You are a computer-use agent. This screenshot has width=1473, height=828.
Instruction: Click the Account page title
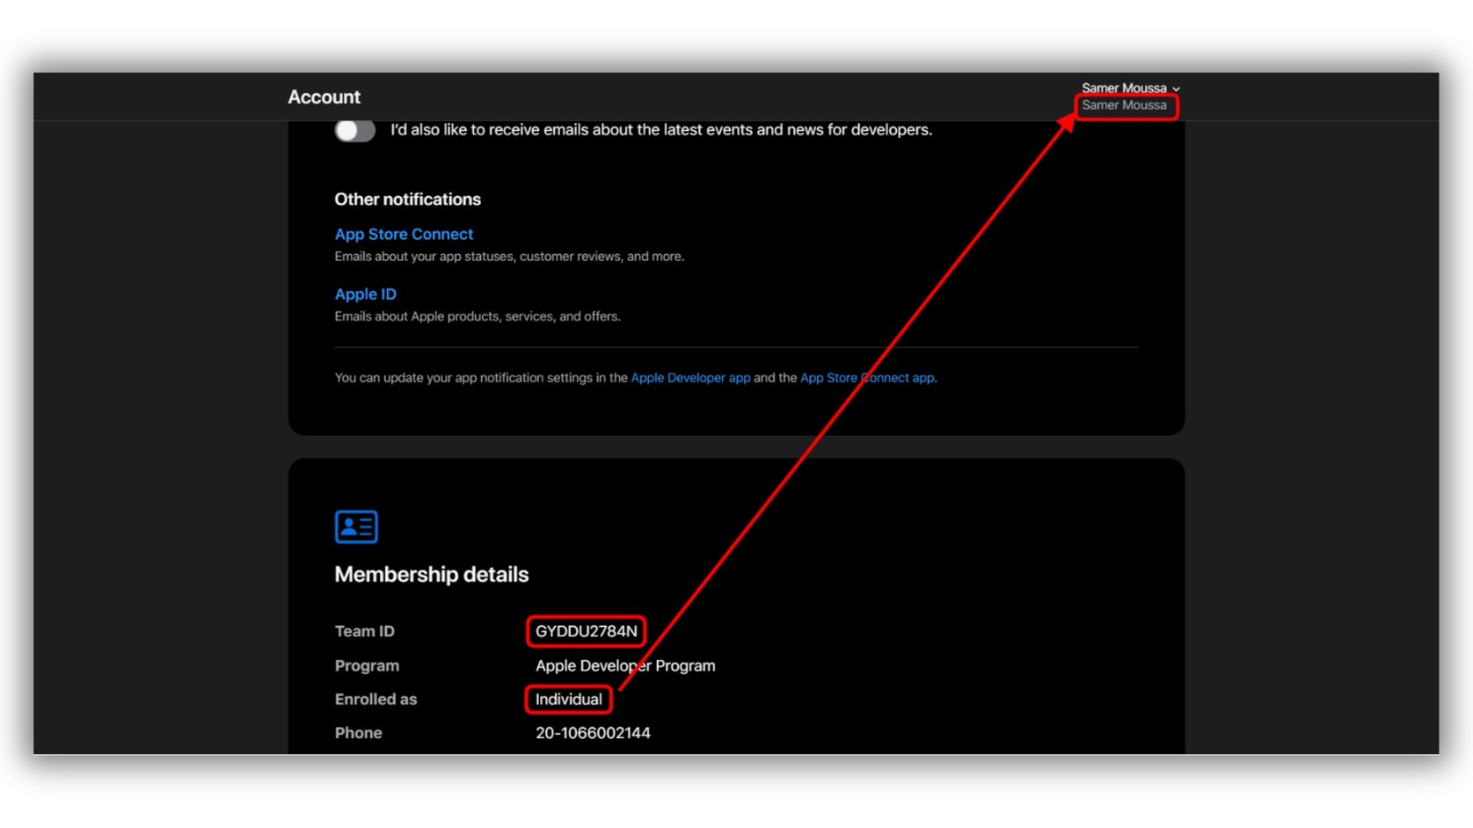click(324, 97)
